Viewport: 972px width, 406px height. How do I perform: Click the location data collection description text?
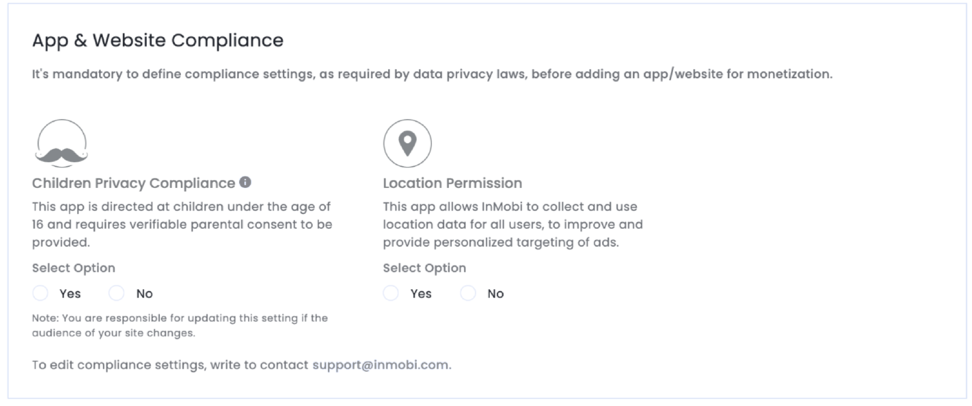[513, 224]
